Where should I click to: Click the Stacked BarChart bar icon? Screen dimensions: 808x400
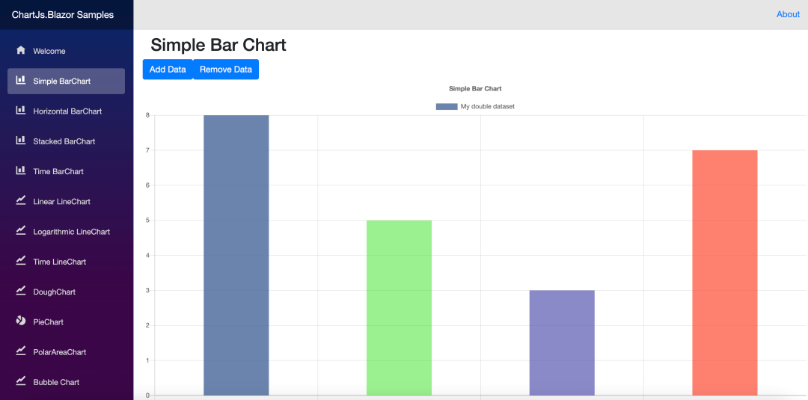tap(21, 141)
